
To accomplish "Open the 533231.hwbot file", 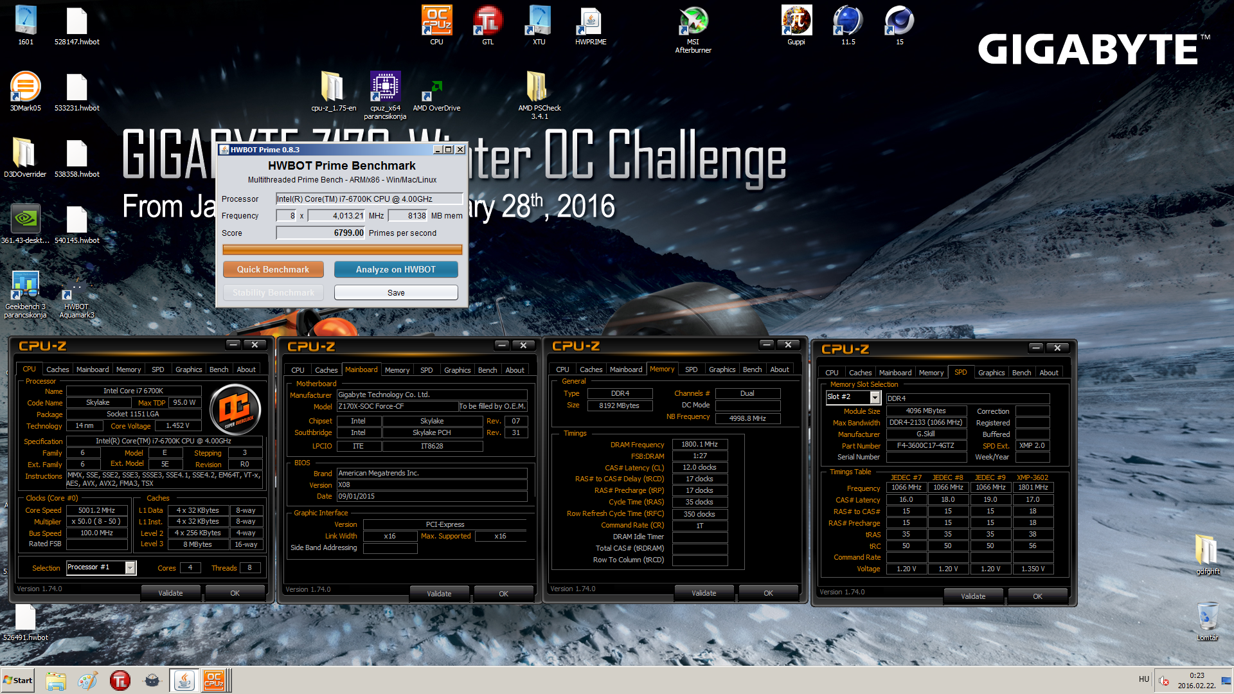I will click(x=76, y=92).
